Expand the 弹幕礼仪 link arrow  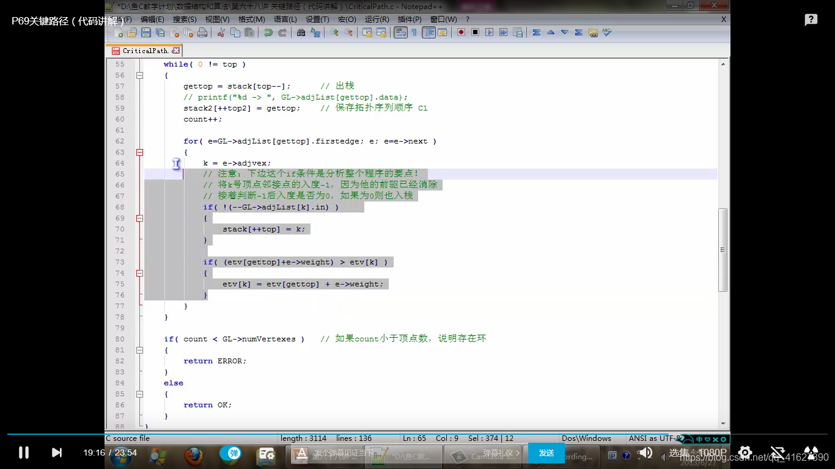point(517,453)
